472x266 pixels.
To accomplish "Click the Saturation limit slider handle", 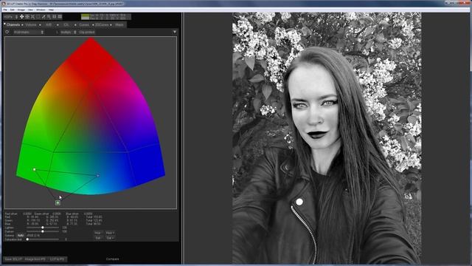I will pyautogui.click(x=27, y=239).
